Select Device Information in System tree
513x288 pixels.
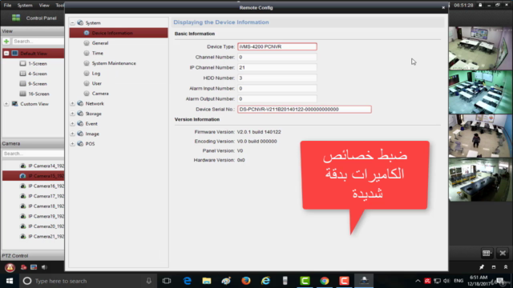point(119,33)
